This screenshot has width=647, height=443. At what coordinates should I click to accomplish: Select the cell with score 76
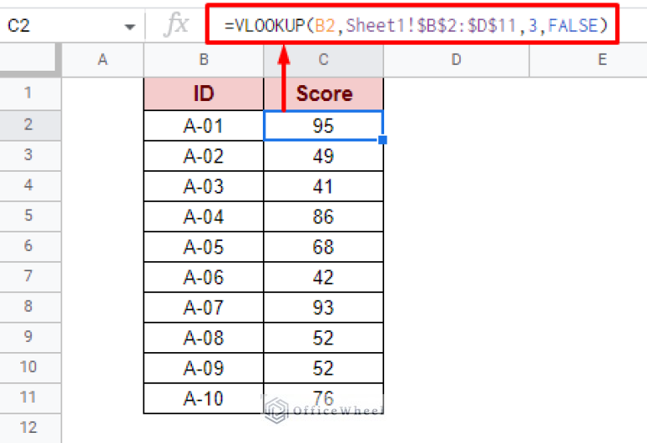(x=323, y=398)
